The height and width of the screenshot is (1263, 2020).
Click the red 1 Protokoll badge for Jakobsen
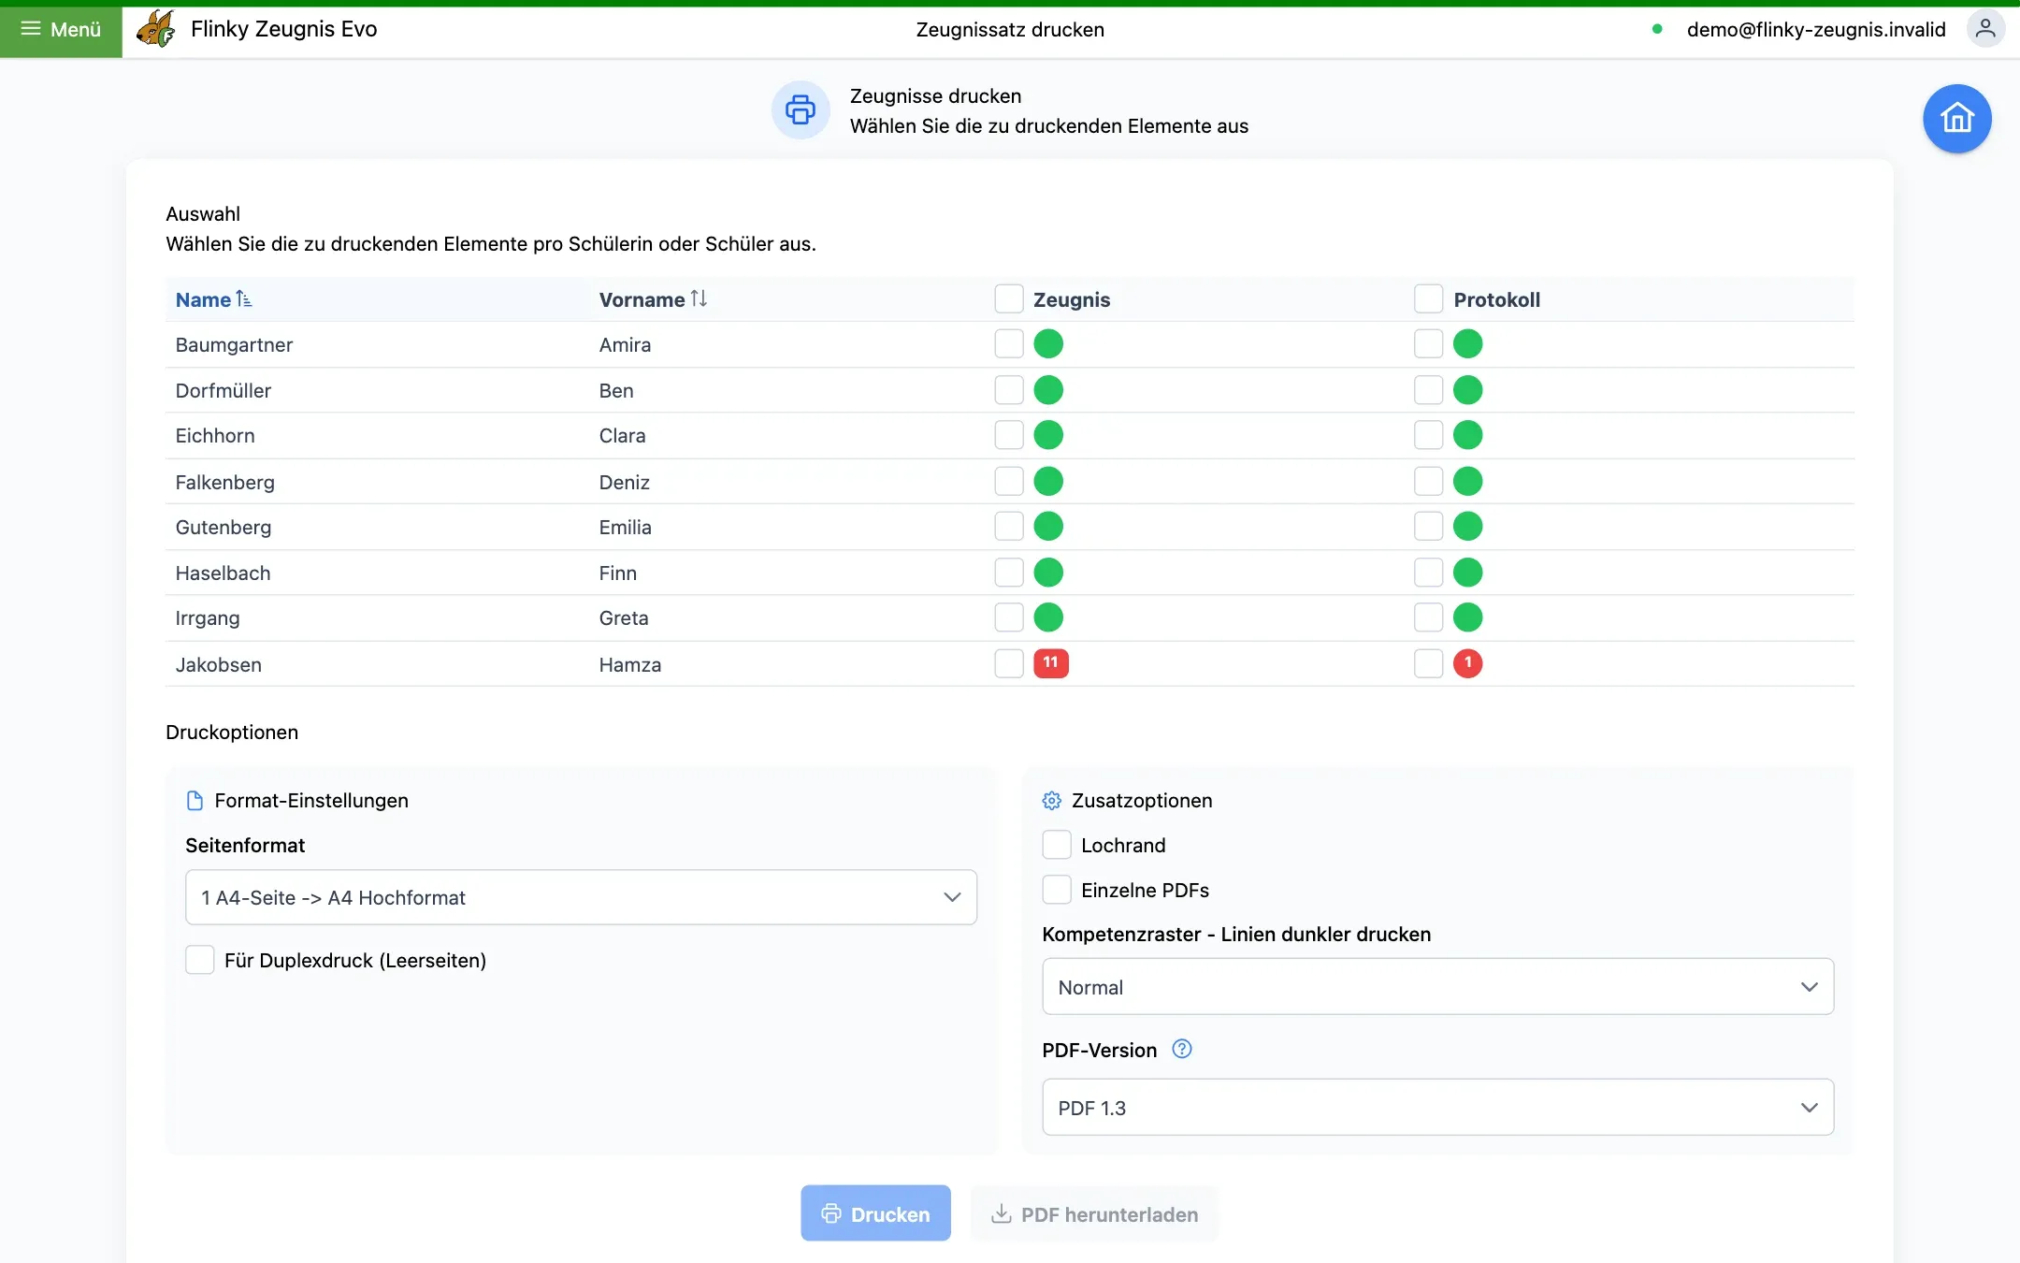1467,662
